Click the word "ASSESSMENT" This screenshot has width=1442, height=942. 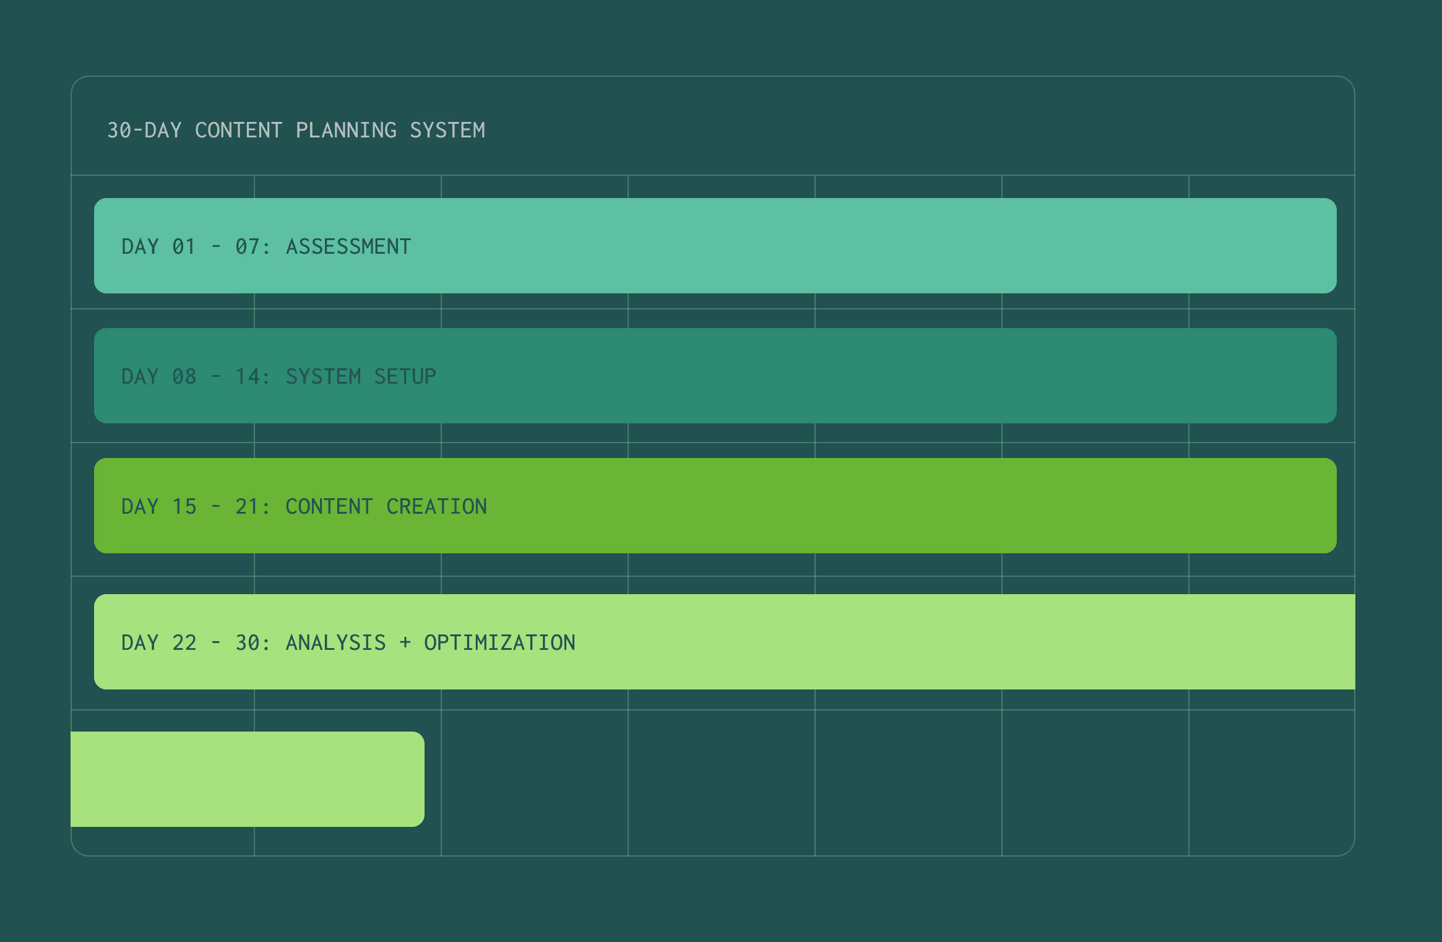click(348, 246)
